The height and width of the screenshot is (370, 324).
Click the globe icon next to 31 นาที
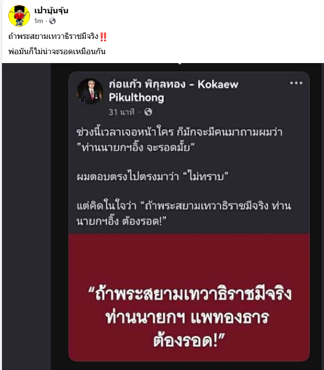point(148,112)
